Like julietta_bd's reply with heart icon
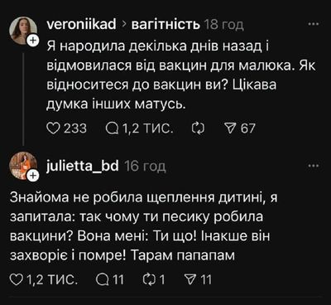 coord(16,279)
